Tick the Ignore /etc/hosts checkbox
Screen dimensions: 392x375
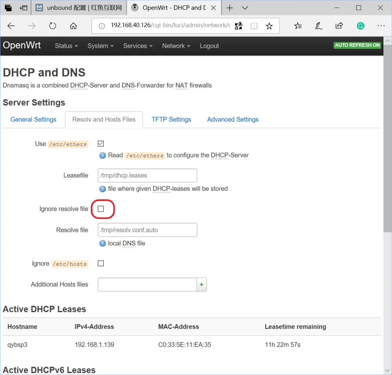click(x=101, y=263)
